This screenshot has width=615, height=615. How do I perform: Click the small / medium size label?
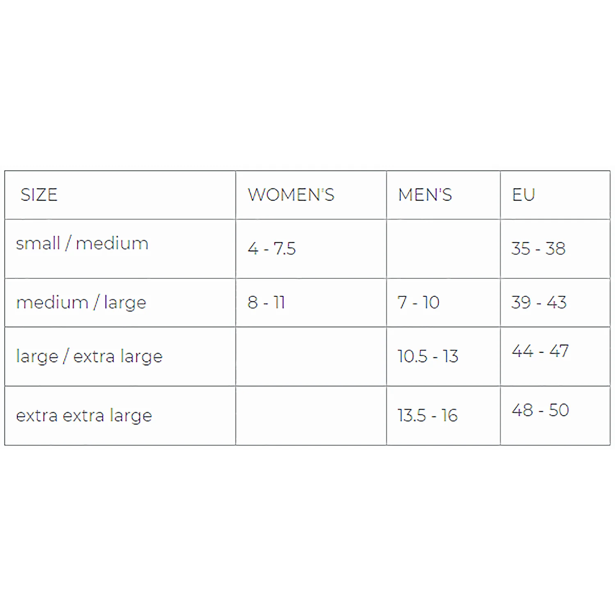pyautogui.click(x=82, y=244)
